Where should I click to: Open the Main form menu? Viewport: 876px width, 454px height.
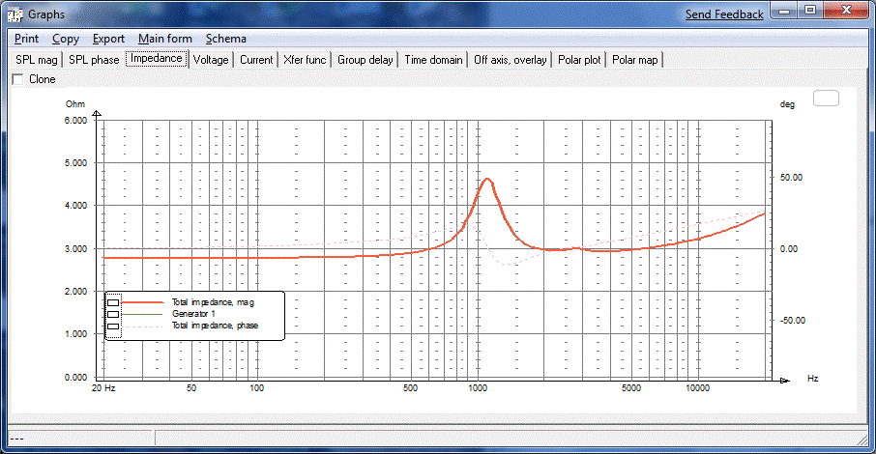[x=164, y=39]
